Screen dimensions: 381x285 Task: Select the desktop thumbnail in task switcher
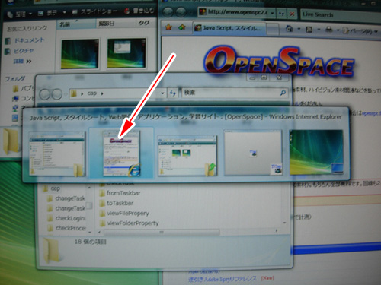tap(316, 152)
